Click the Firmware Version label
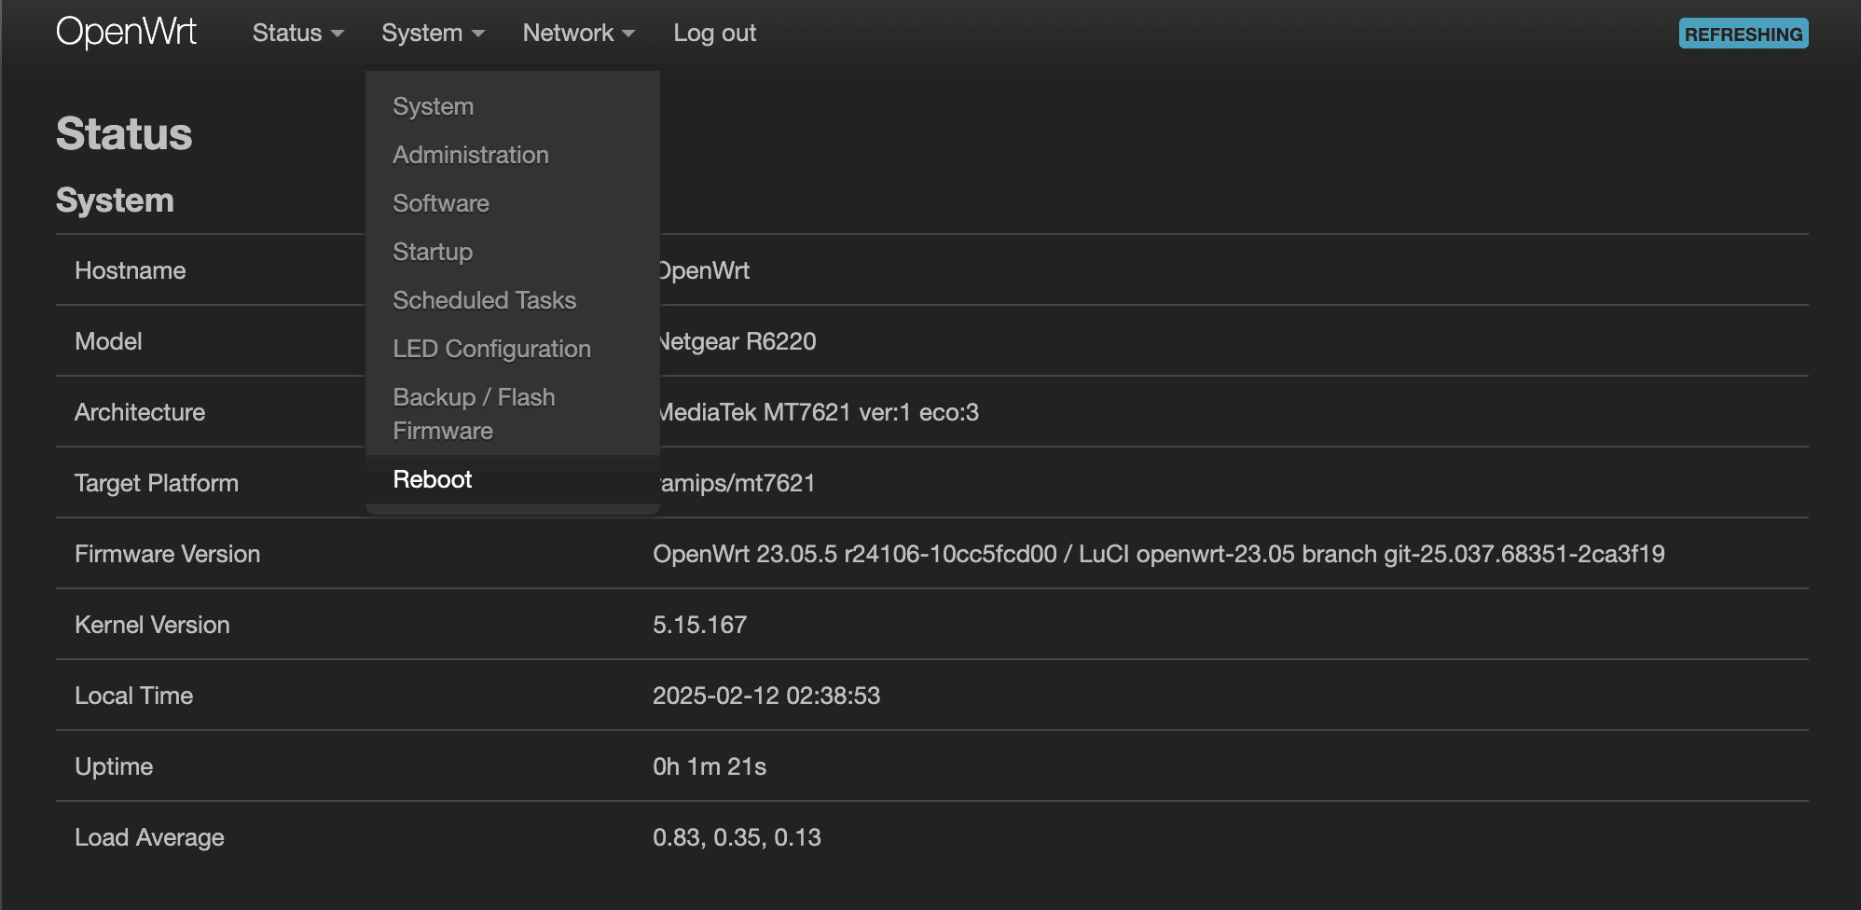This screenshot has height=910, width=1861. (x=167, y=554)
